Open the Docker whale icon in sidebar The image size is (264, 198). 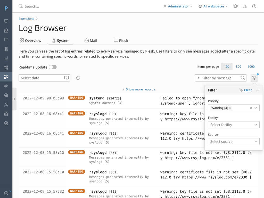[6, 86]
